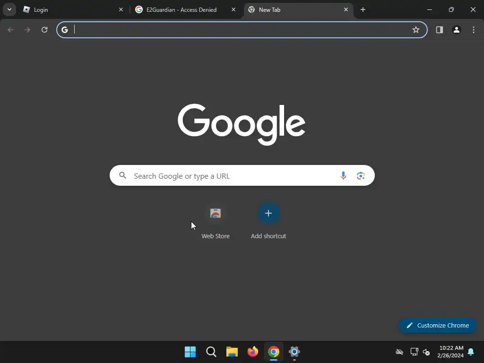484x363 pixels.
Task: Click the Customize Chrome button
Action: point(437,325)
